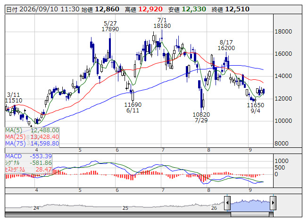
Task: Click the 500 MACD axis label
Action: point(280,168)
